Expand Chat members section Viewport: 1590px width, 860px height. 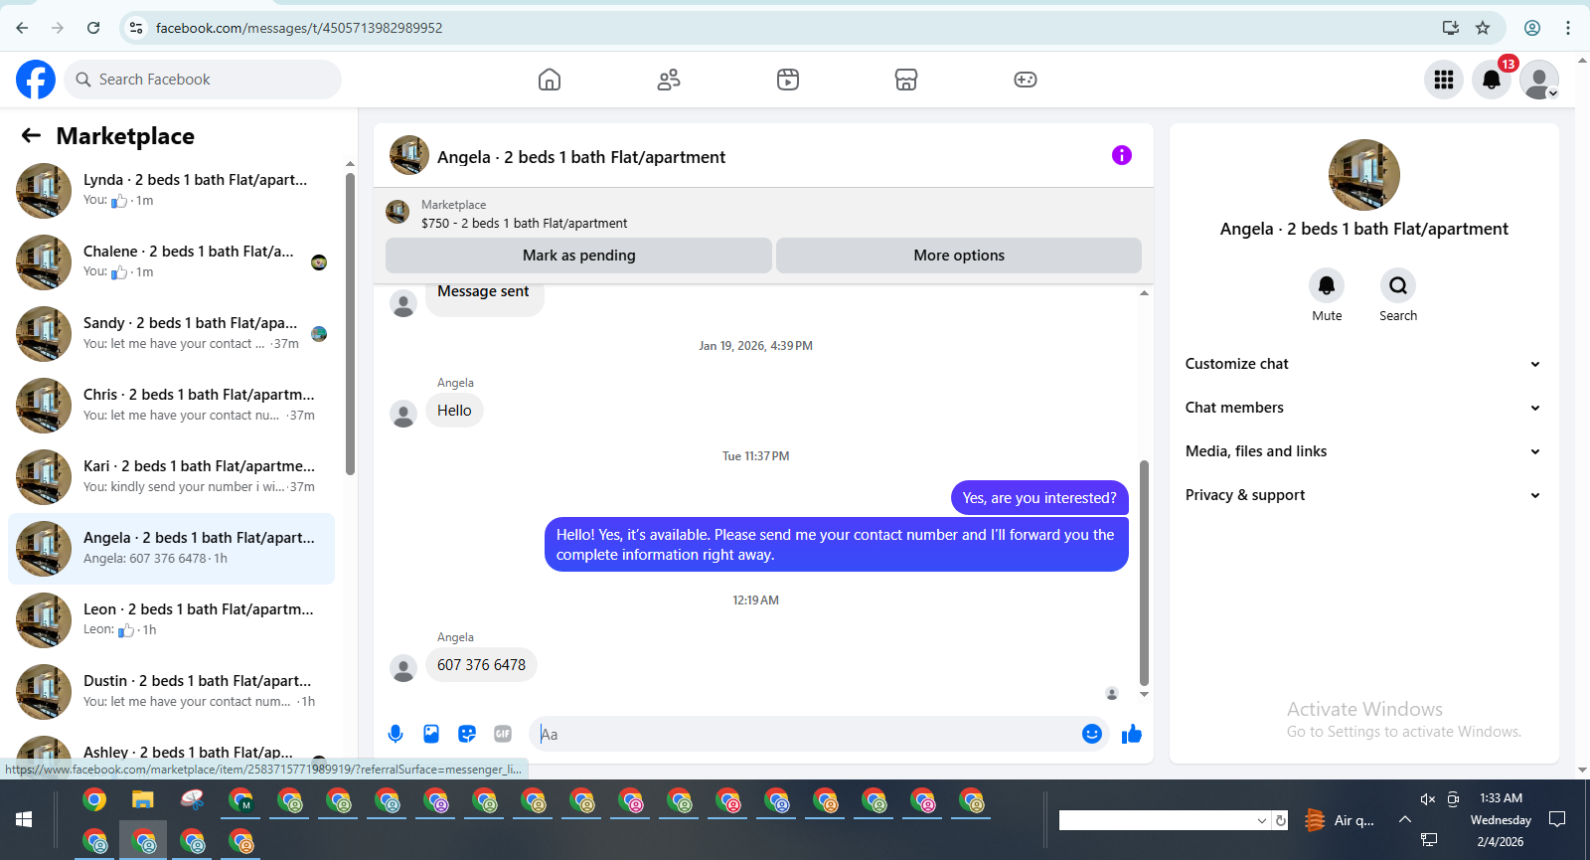[1363, 408]
